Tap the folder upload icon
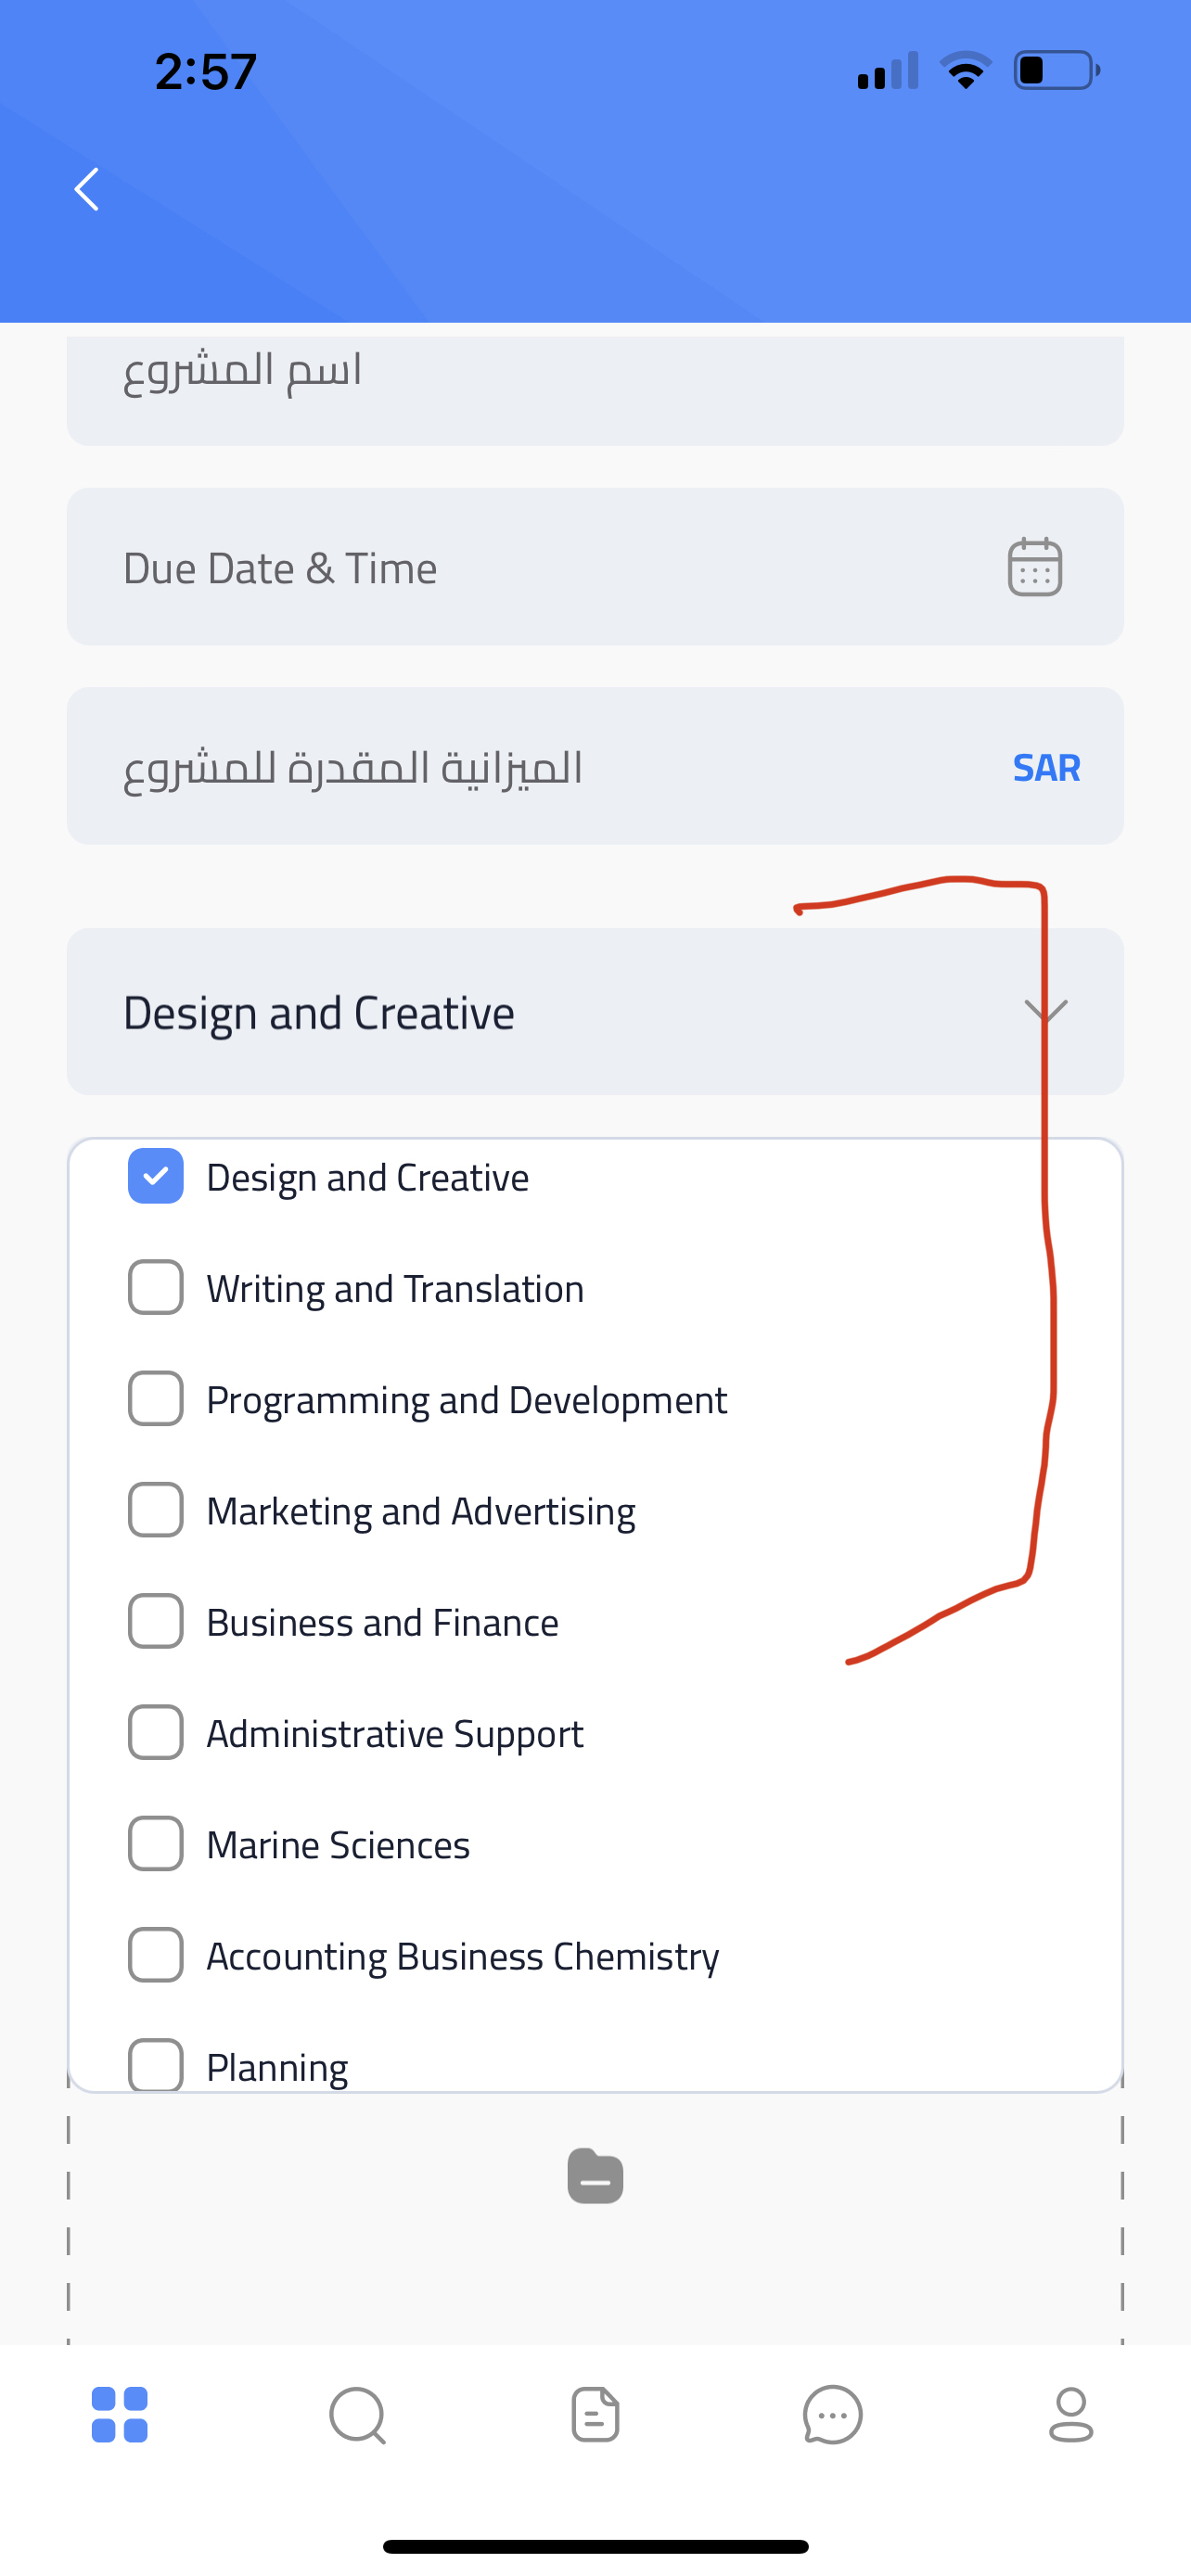Screen dimensions: 1191x2576 pos(595,2175)
